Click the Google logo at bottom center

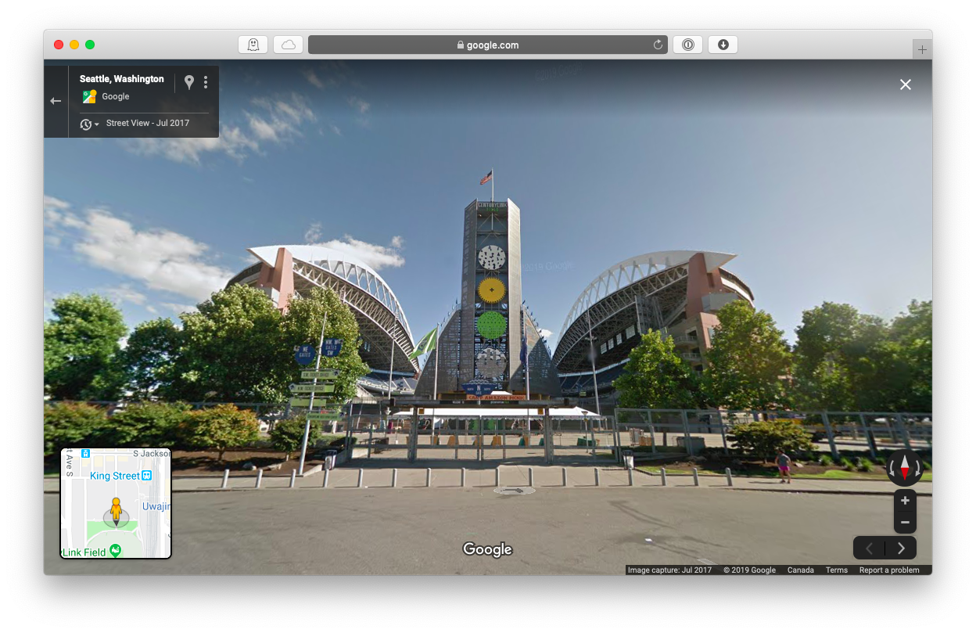487,549
